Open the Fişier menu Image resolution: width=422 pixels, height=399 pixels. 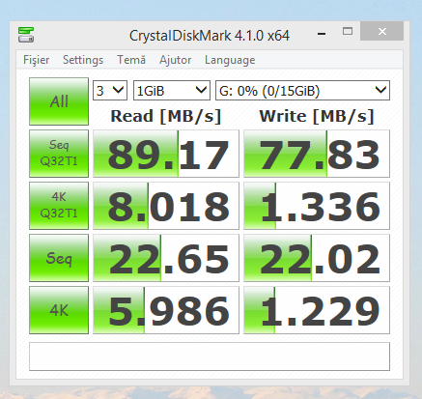(37, 60)
